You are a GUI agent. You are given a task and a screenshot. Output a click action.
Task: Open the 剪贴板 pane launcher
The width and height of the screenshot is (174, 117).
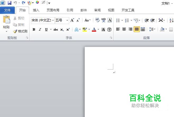coord(27,38)
